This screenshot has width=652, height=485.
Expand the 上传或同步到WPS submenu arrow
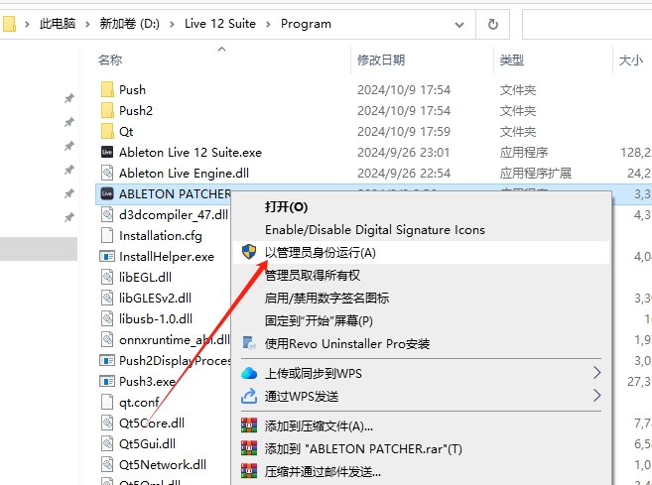(596, 374)
